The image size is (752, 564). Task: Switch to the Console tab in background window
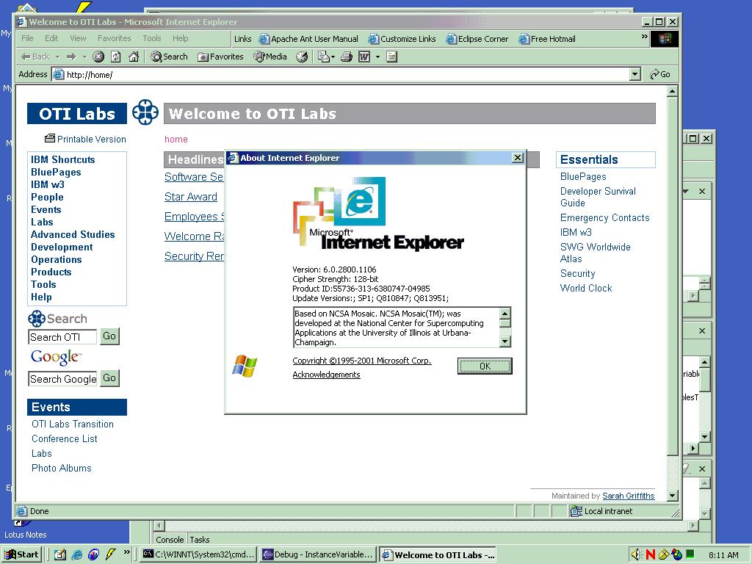pyautogui.click(x=170, y=540)
